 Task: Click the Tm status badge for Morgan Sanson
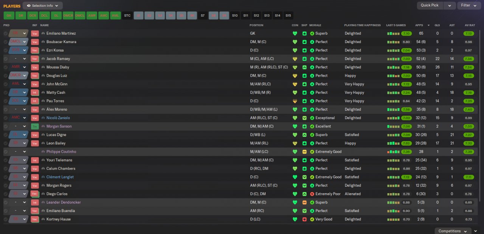(x=35, y=126)
